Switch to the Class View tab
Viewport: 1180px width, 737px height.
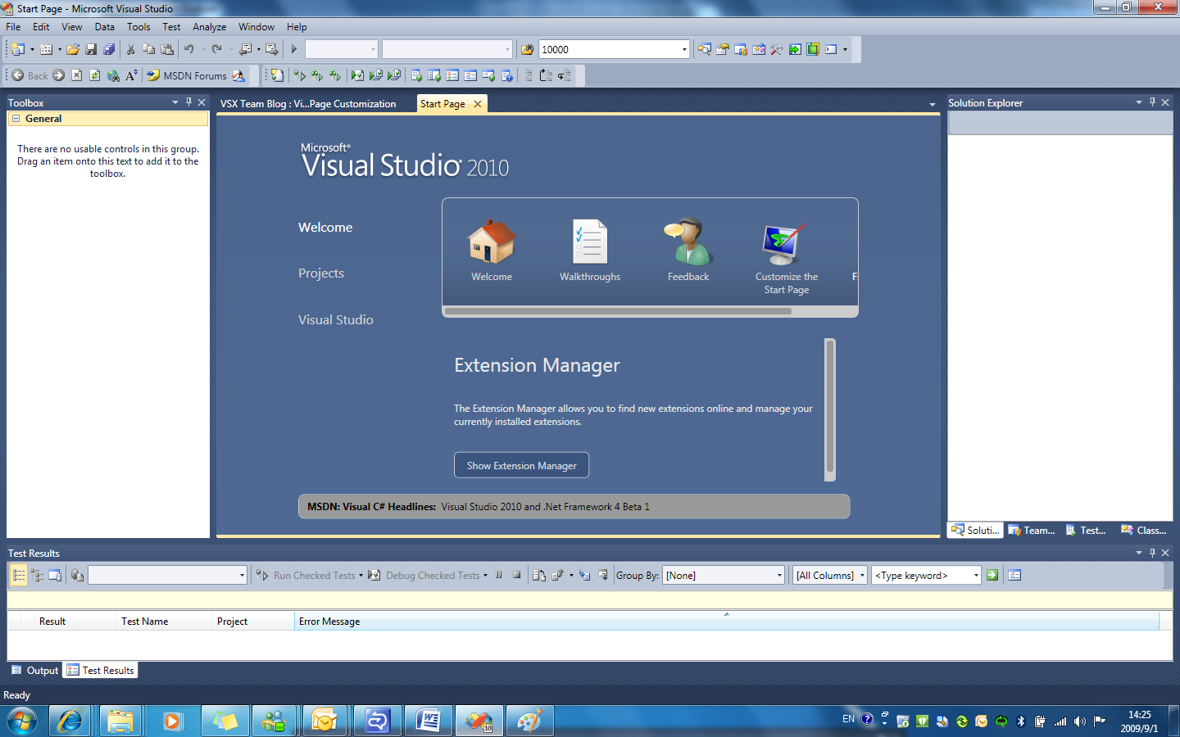(x=1144, y=530)
